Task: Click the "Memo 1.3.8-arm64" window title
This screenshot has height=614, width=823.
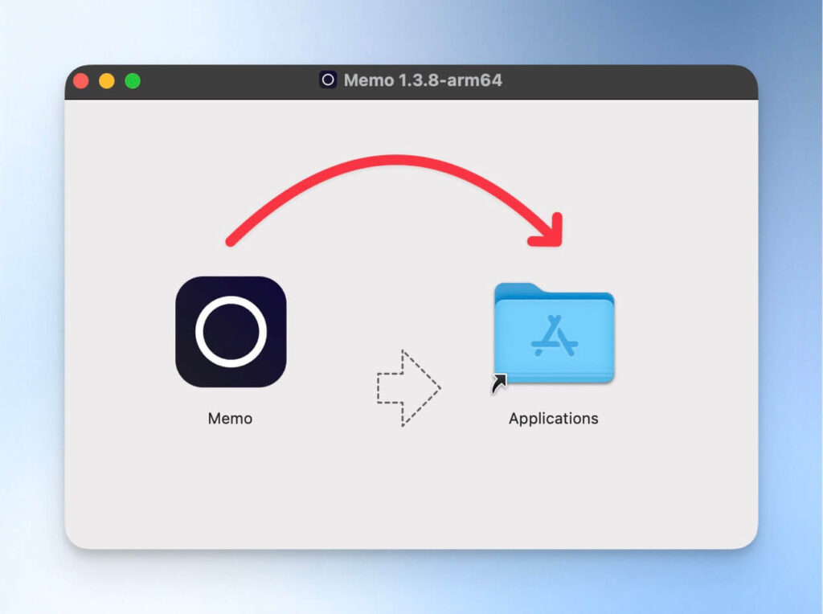Action: click(423, 80)
